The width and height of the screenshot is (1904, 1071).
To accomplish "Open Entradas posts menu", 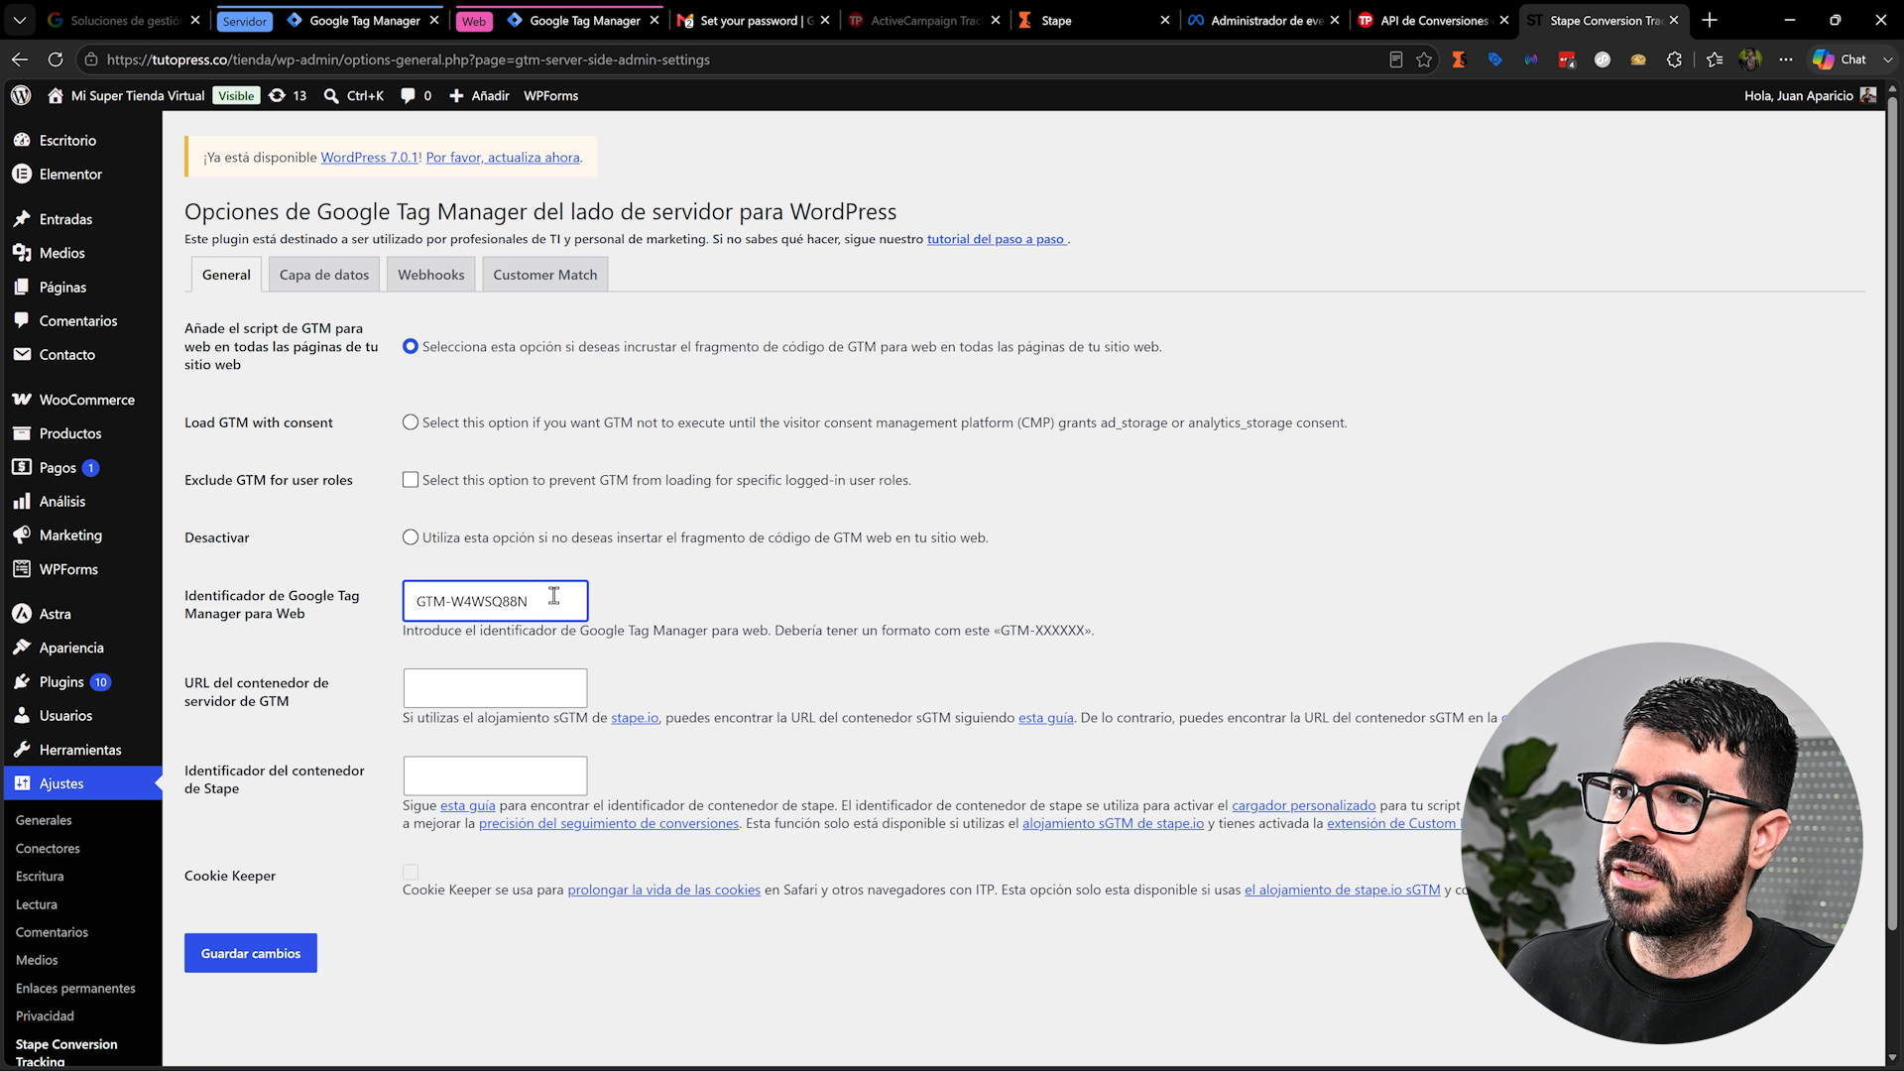I will [x=65, y=219].
